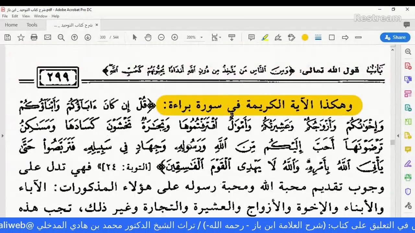Go to next page arrow
The image size is (415, 233).
(x=88, y=38)
